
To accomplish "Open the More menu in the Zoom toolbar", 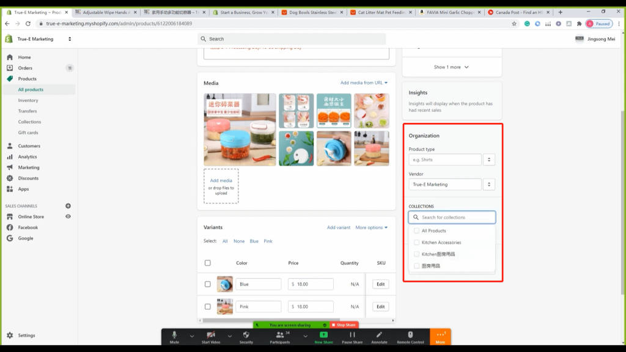I will point(440,335).
